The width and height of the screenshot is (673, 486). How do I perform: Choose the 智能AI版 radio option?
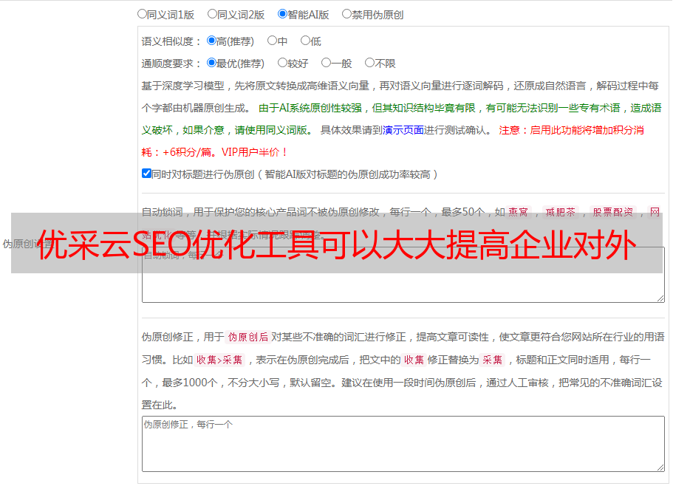point(282,14)
